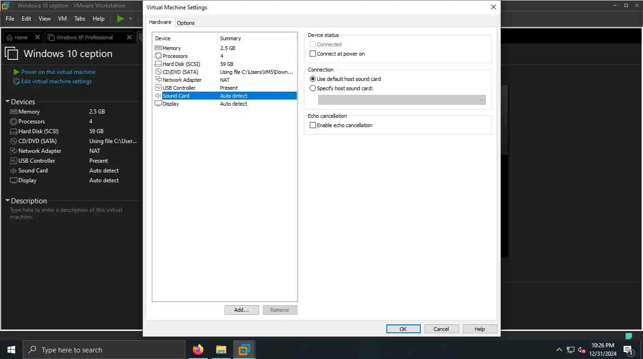Toggle the greyed-out Connected checkbox
This screenshot has height=359, width=643.
313,44
